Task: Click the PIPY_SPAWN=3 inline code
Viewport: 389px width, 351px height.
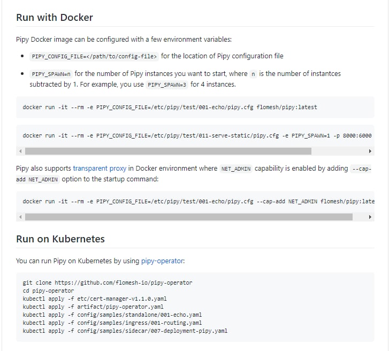Action: [x=167, y=85]
